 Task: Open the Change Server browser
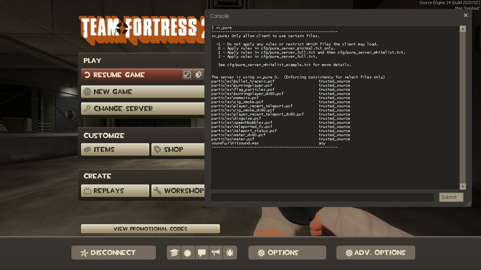coord(143,109)
